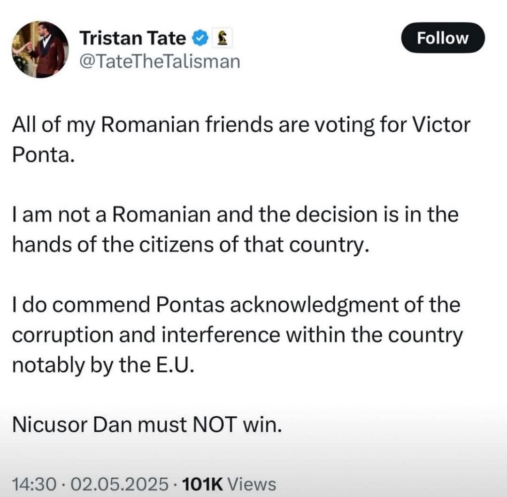Click the phrase "citizens of that country"
Image resolution: width=507 pixels, height=497 pixels.
click(254, 245)
